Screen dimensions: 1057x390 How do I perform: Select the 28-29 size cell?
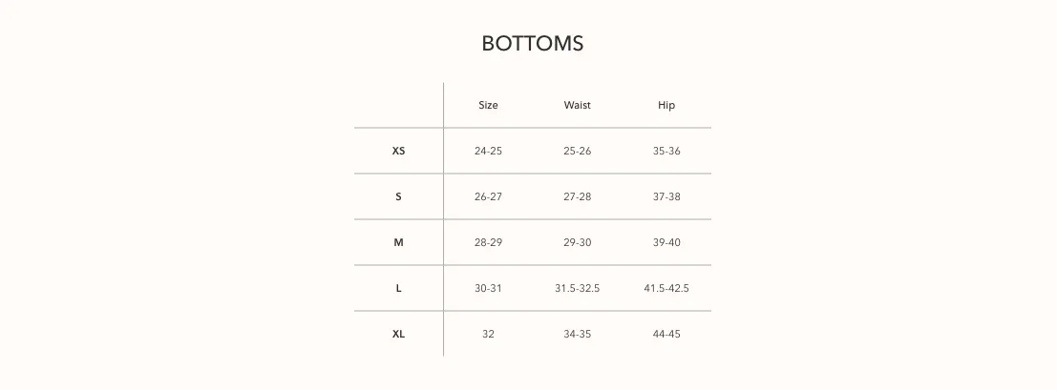coord(488,242)
